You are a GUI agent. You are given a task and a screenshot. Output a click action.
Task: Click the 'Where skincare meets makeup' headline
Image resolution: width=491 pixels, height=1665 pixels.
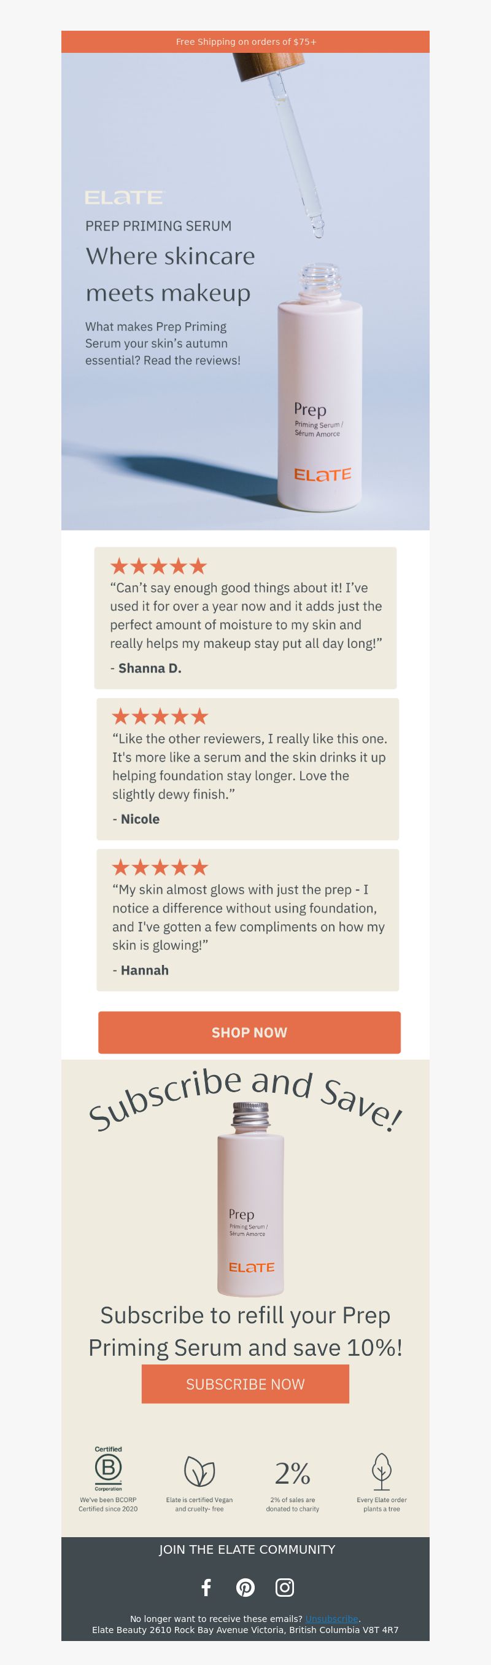(x=171, y=274)
